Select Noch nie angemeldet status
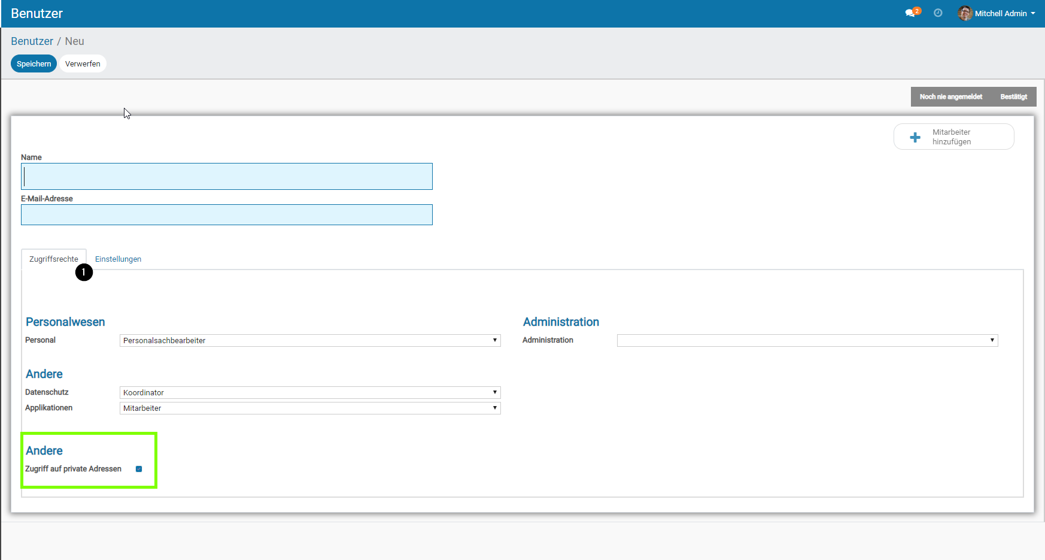Image resolution: width=1045 pixels, height=560 pixels. (x=950, y=97)
